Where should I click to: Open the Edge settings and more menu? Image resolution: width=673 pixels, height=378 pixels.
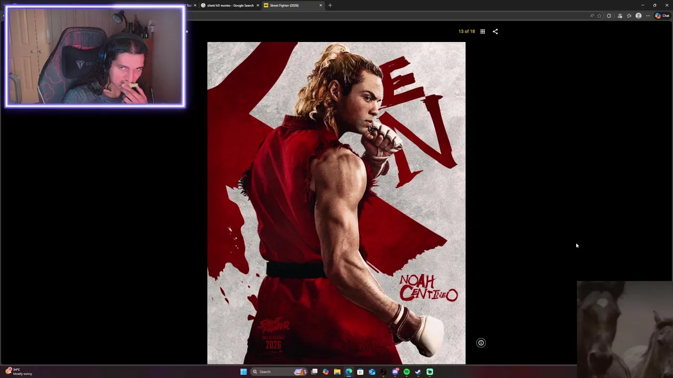pyautogui.click(x=648, y=16)
